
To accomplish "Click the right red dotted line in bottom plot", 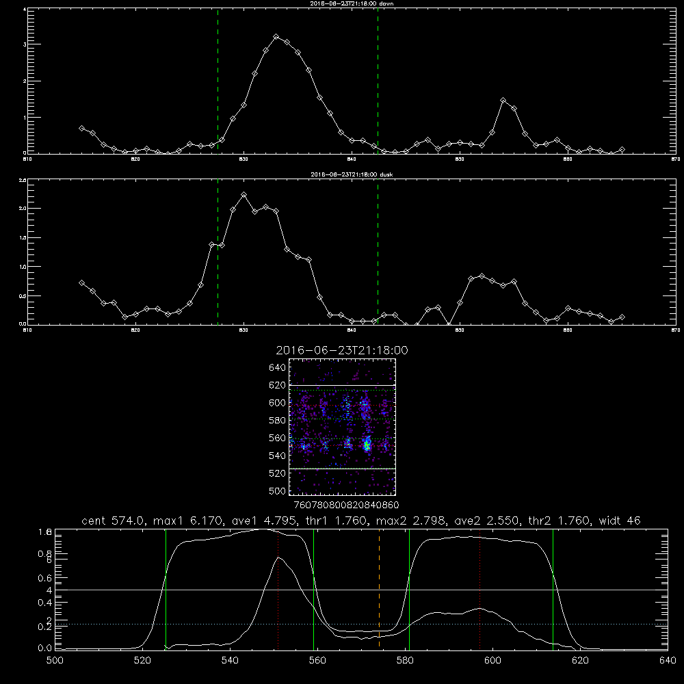I will [x=480, y=590].
